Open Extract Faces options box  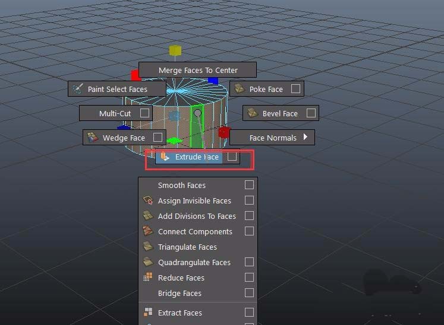tap(249, 313)
